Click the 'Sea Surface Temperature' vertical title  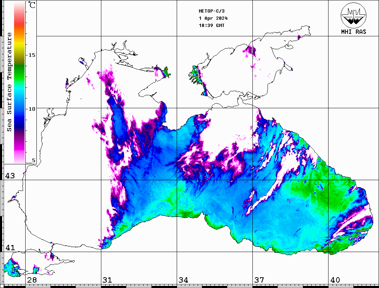(9, 82)
